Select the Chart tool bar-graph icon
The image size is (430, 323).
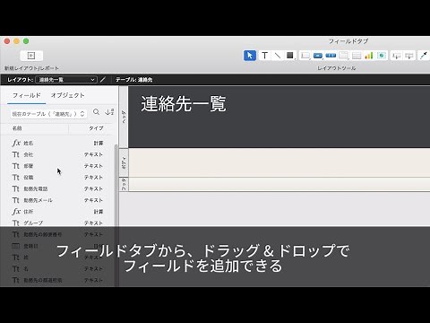coord(369,56)
